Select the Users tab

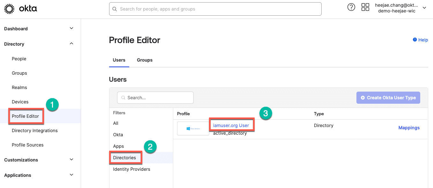119,60
